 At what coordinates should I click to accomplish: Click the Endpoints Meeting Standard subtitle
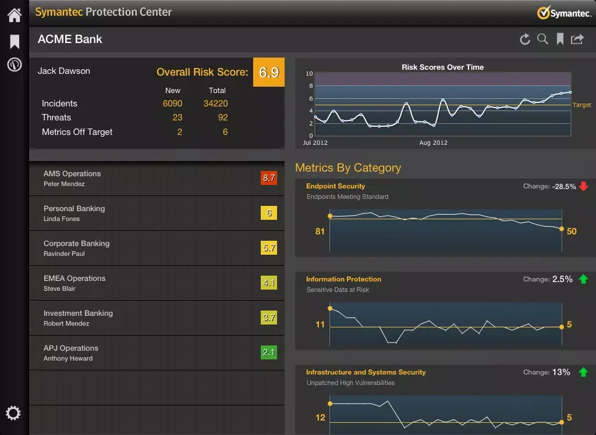(347, 197)
